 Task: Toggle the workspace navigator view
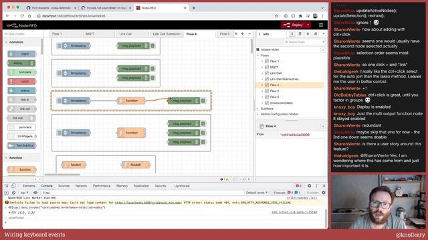coord(235,179)
